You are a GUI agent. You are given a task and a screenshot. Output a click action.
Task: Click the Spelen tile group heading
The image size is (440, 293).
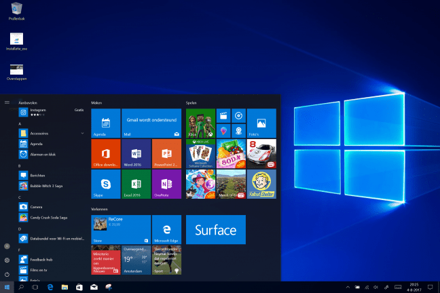(191, 102)
